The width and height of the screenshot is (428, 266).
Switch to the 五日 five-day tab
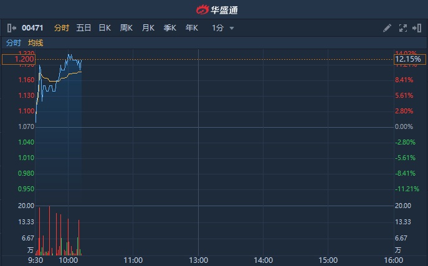point(83,27)
